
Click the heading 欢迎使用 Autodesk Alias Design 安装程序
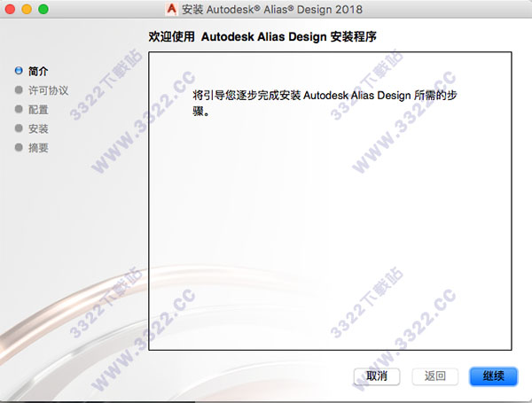click(x=262, y=36)
